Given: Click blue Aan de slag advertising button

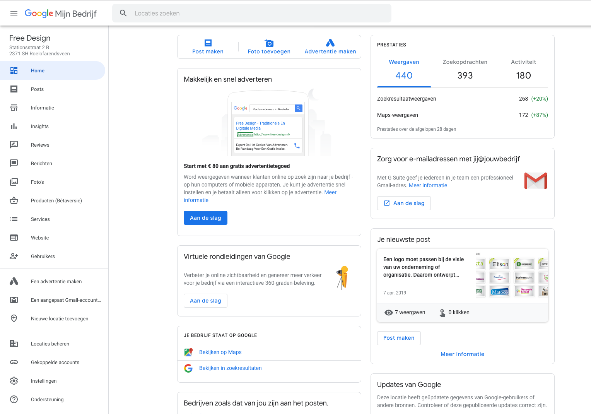Looking at the screenshot, I should pyautogui.click(x=205, y=218).
